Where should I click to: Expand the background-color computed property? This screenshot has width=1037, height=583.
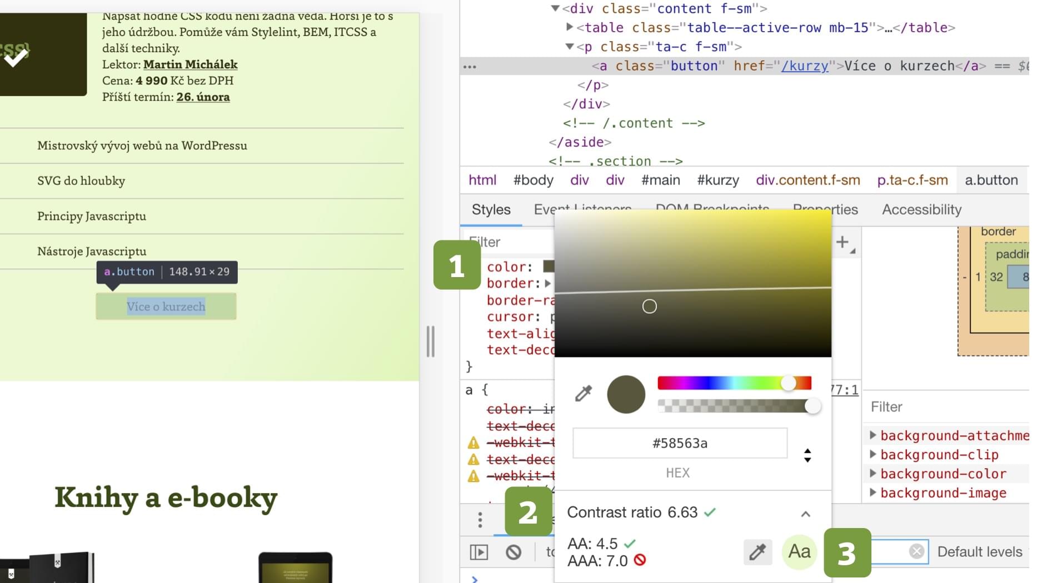coord(873,474)
